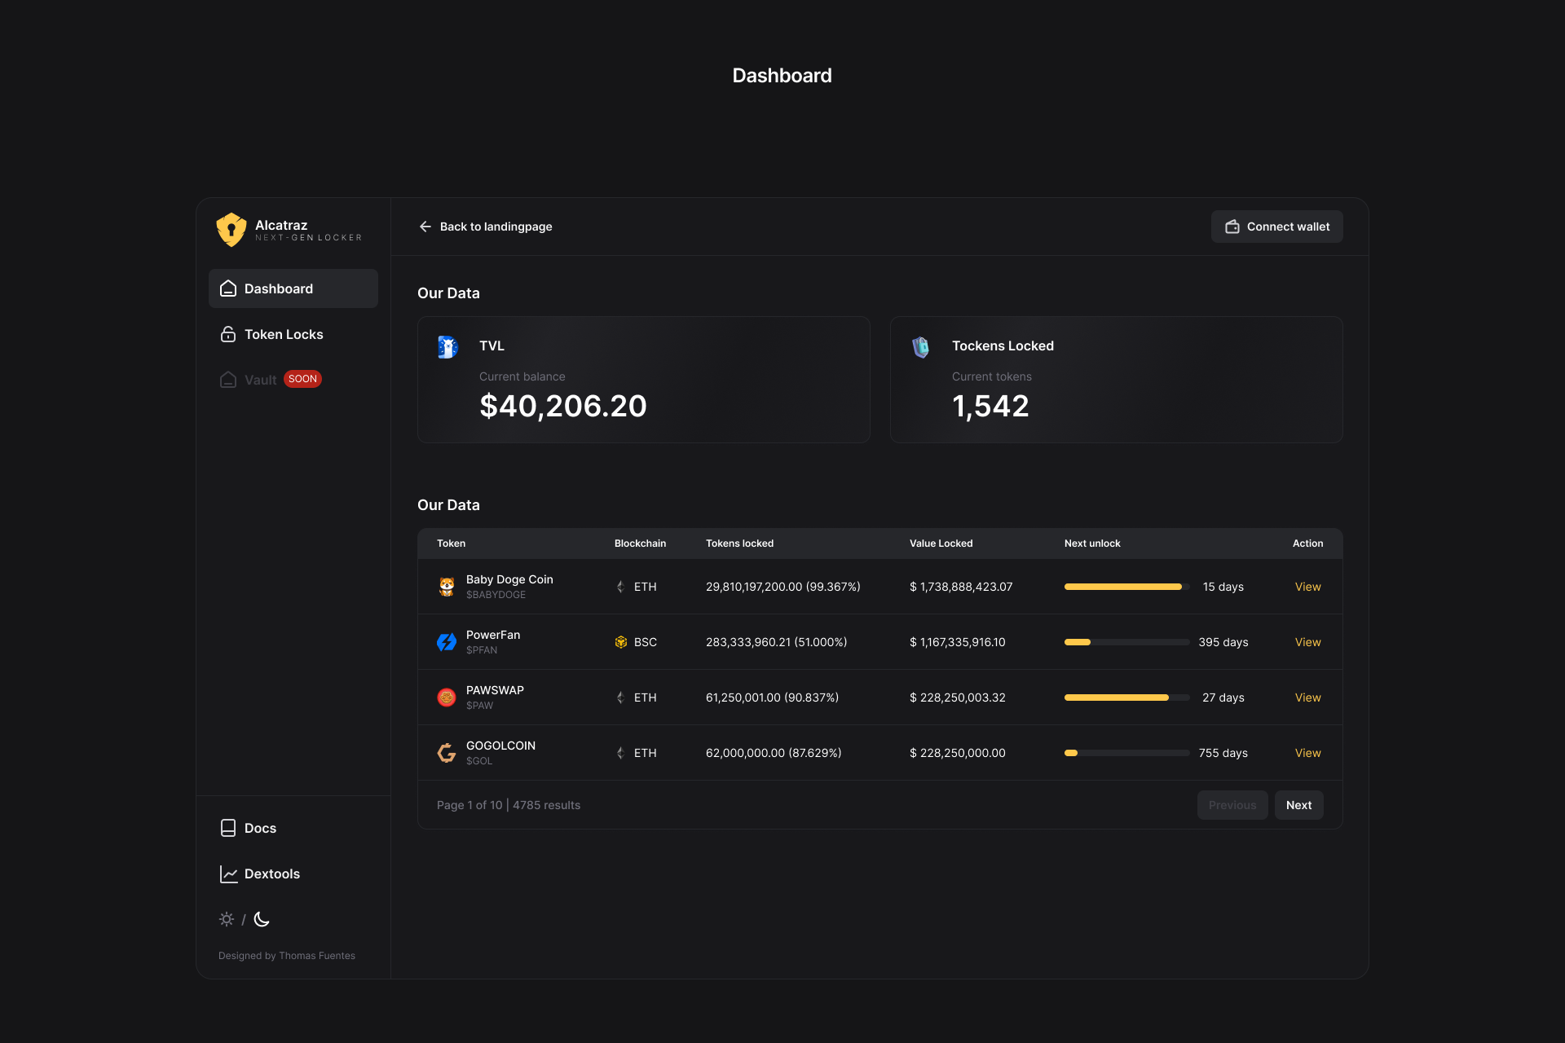The width and height of the screenshot is (1565, 1043).
Task: Click the back arrow icon
Action: 425,227
